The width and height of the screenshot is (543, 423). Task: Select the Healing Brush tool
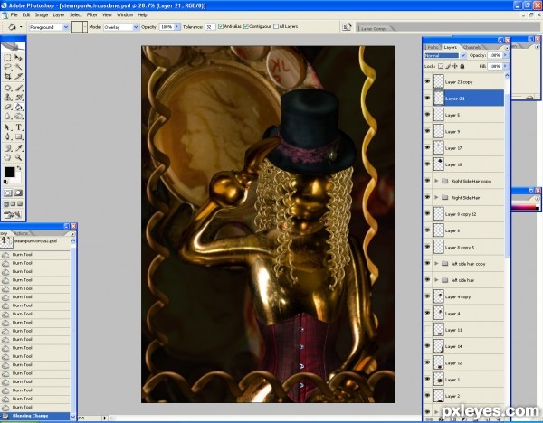7,89
